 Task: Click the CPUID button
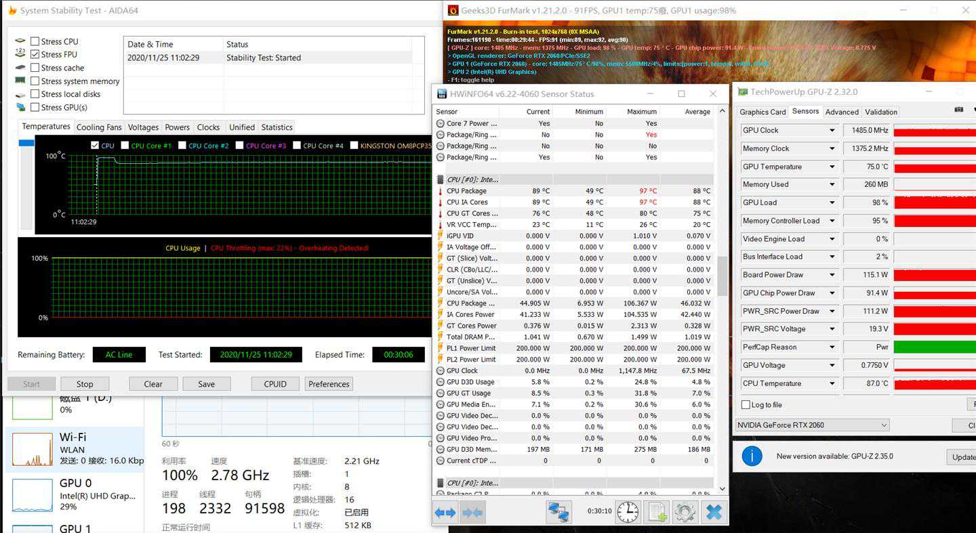tap(274, 384)
